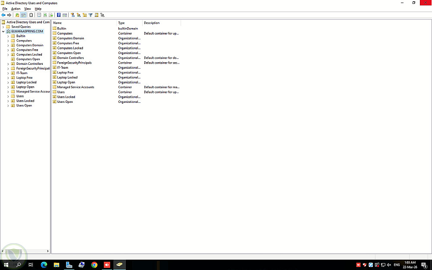Refresh the view with the green Refresh icon

(x=45, y=15)
